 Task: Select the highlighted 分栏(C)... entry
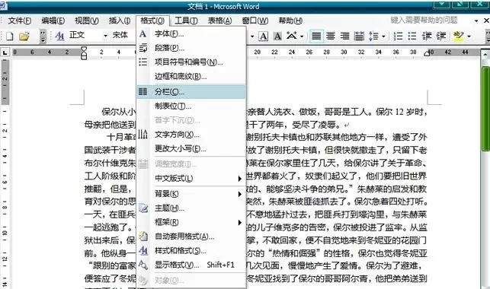click(191, 92)
